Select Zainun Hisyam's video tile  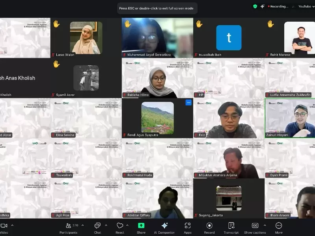290,118
